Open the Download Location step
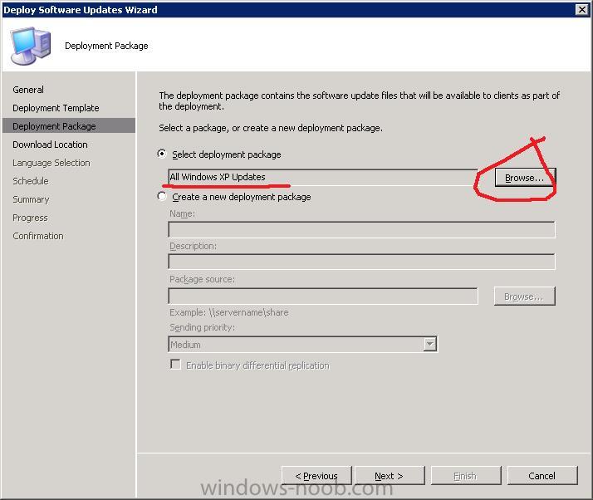The height and width of the screenshot is (500, 593). (x=50, y=145)
